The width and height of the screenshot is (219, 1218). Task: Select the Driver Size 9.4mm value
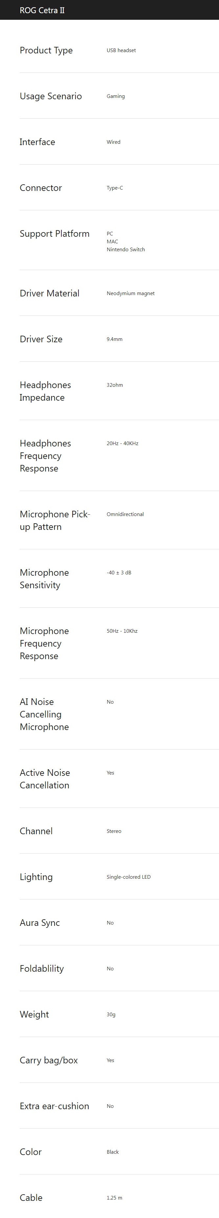pos(115,340)
